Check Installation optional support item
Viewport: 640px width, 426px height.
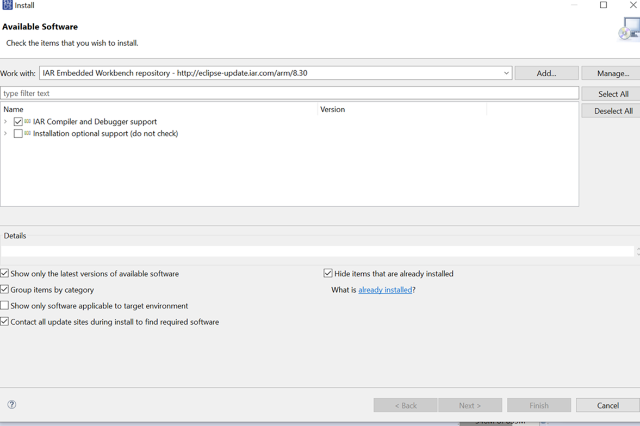[18, 133]
